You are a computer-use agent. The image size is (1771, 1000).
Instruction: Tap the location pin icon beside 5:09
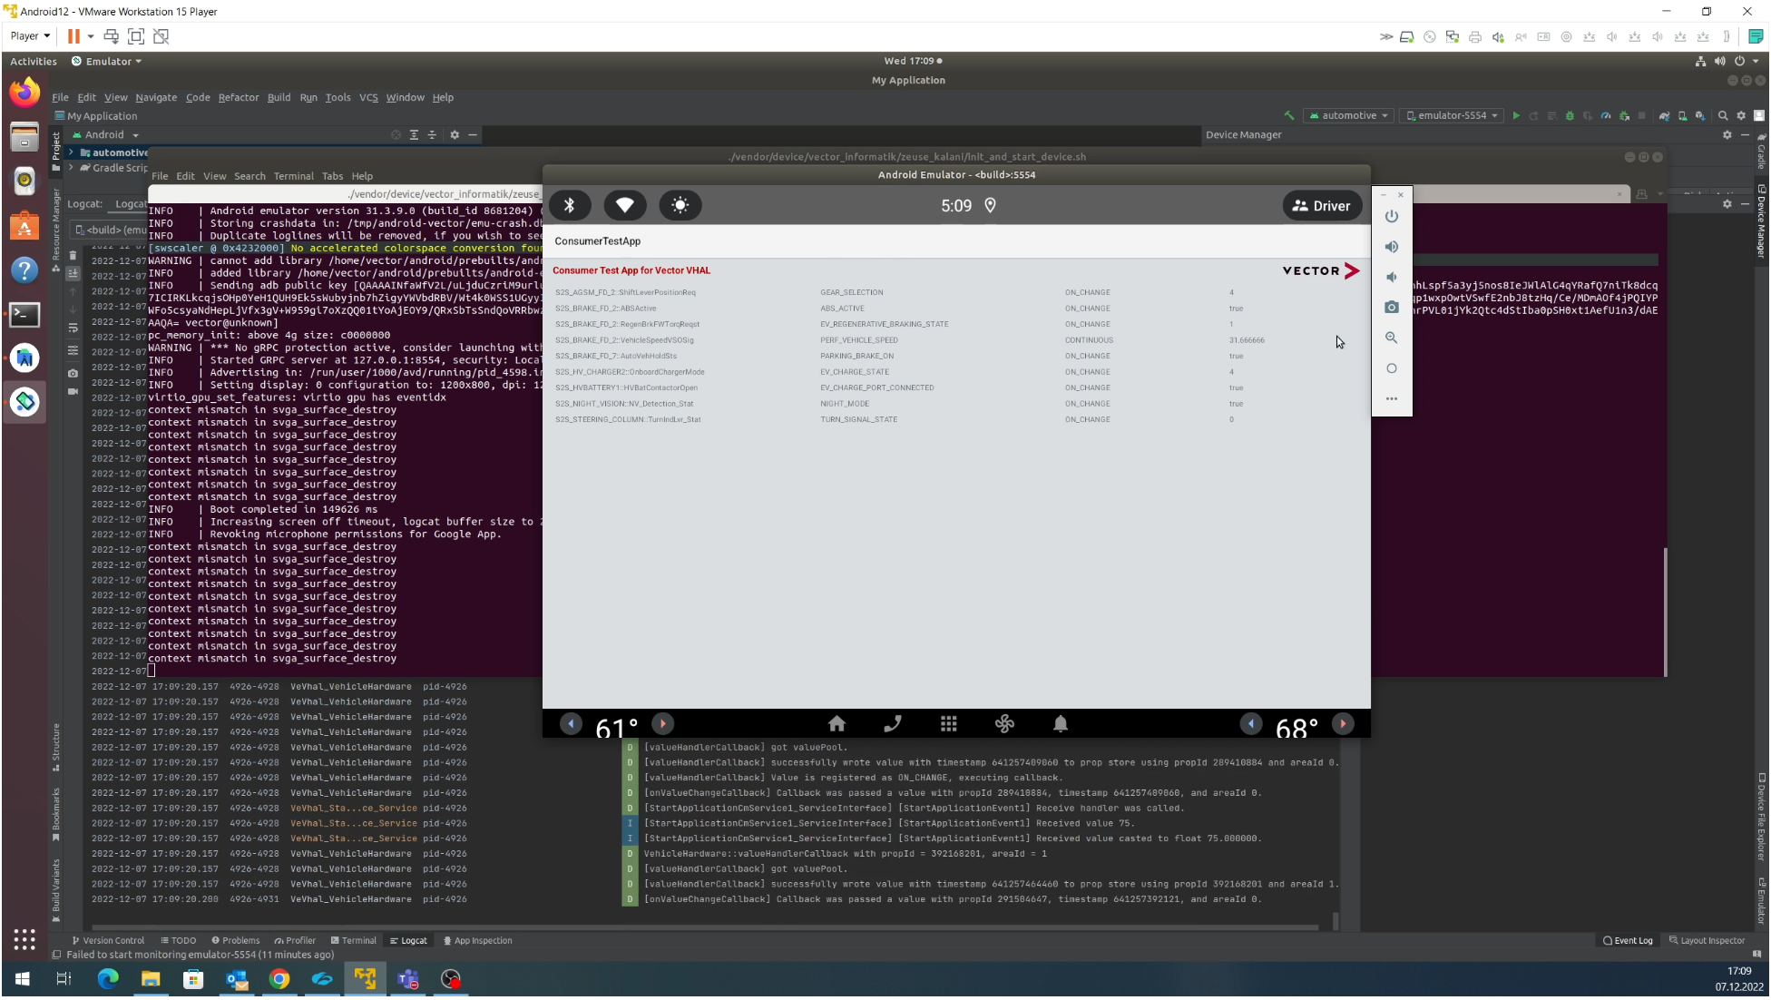pos(991,206)
